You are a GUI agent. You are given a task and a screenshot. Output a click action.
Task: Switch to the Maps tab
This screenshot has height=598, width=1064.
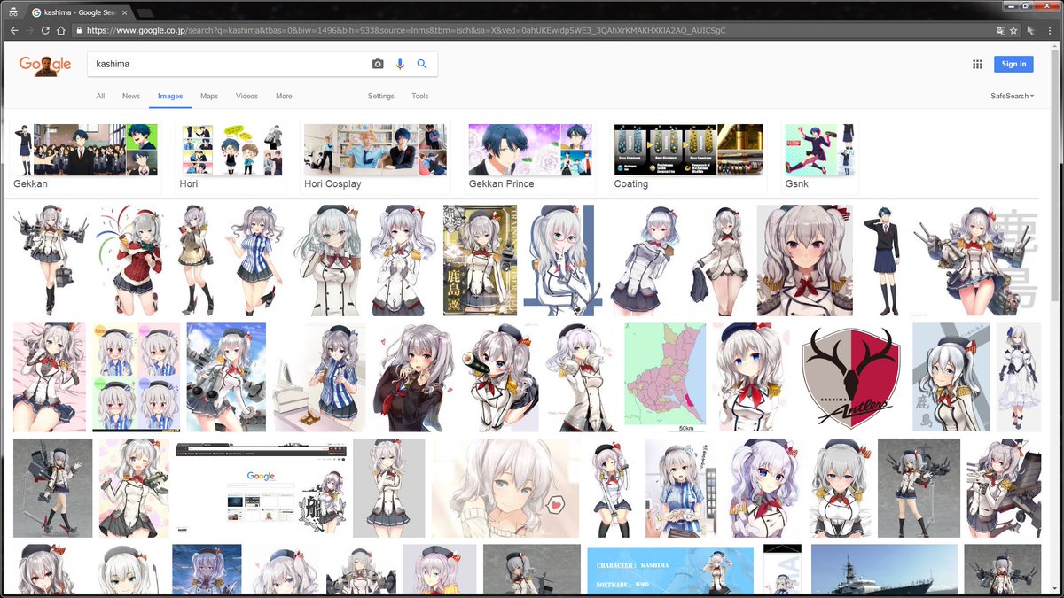[x=209, y=96]
